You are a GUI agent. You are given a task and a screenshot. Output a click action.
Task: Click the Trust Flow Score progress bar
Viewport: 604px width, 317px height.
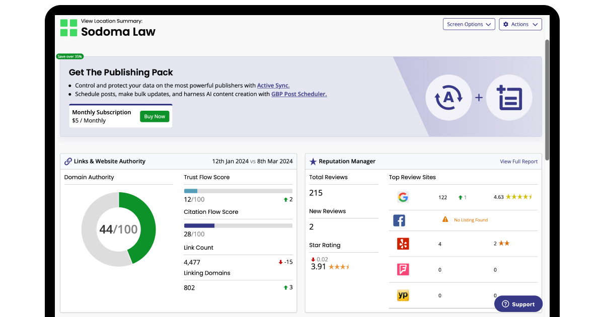tap(238, 191)
